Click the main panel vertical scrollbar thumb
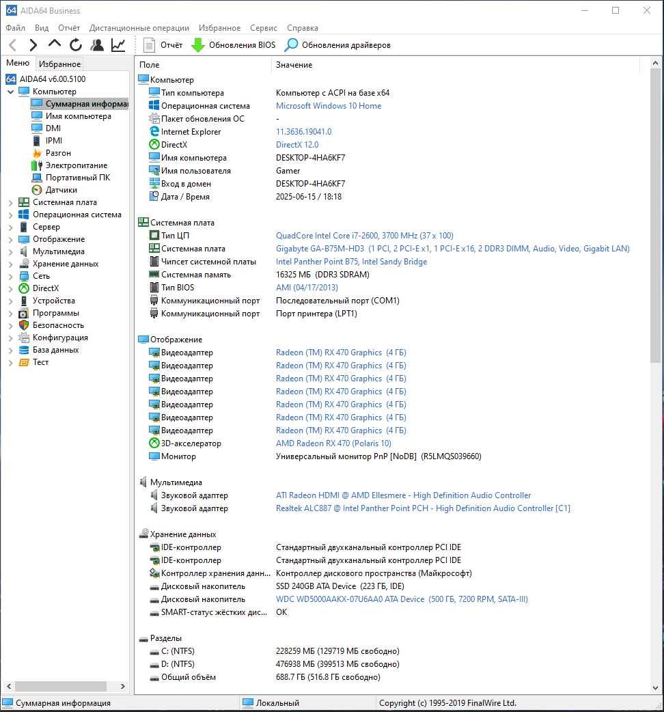The height and width of the screenshot is (712, 664). point(655,216)
